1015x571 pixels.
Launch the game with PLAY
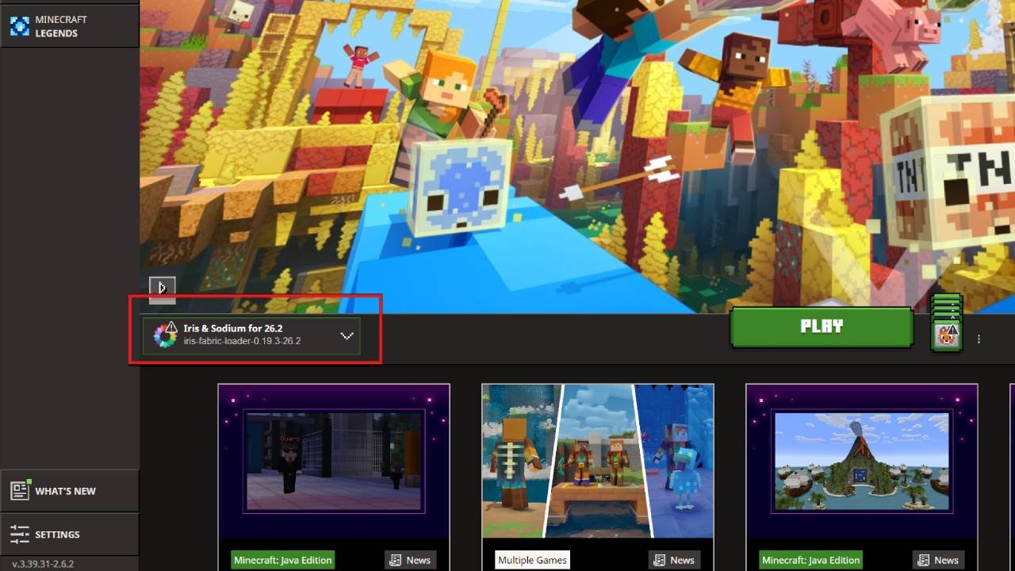(x=822, y=327)
